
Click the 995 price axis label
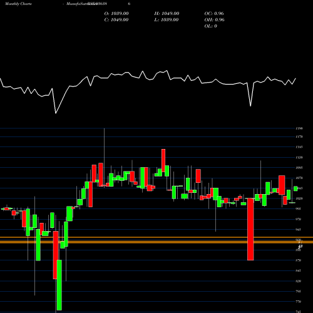pos(299,208)
